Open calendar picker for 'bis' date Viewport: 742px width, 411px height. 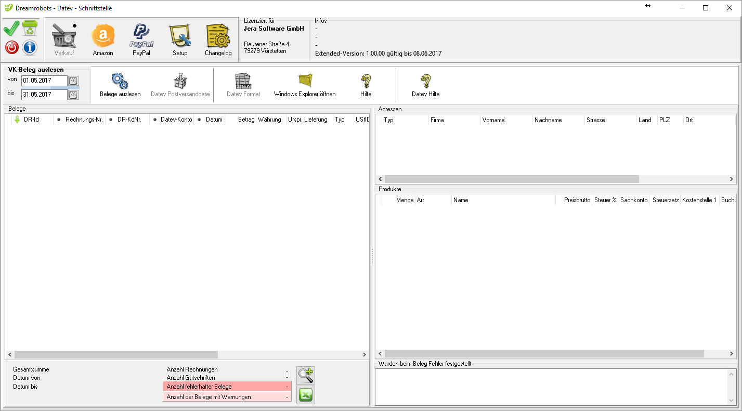point(73,95)
